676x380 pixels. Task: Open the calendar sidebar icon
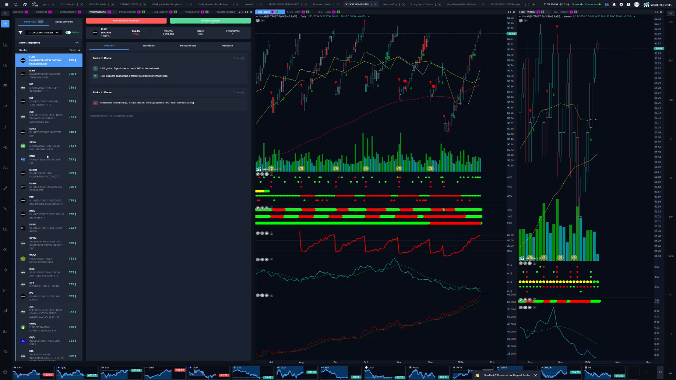[5, 86]
